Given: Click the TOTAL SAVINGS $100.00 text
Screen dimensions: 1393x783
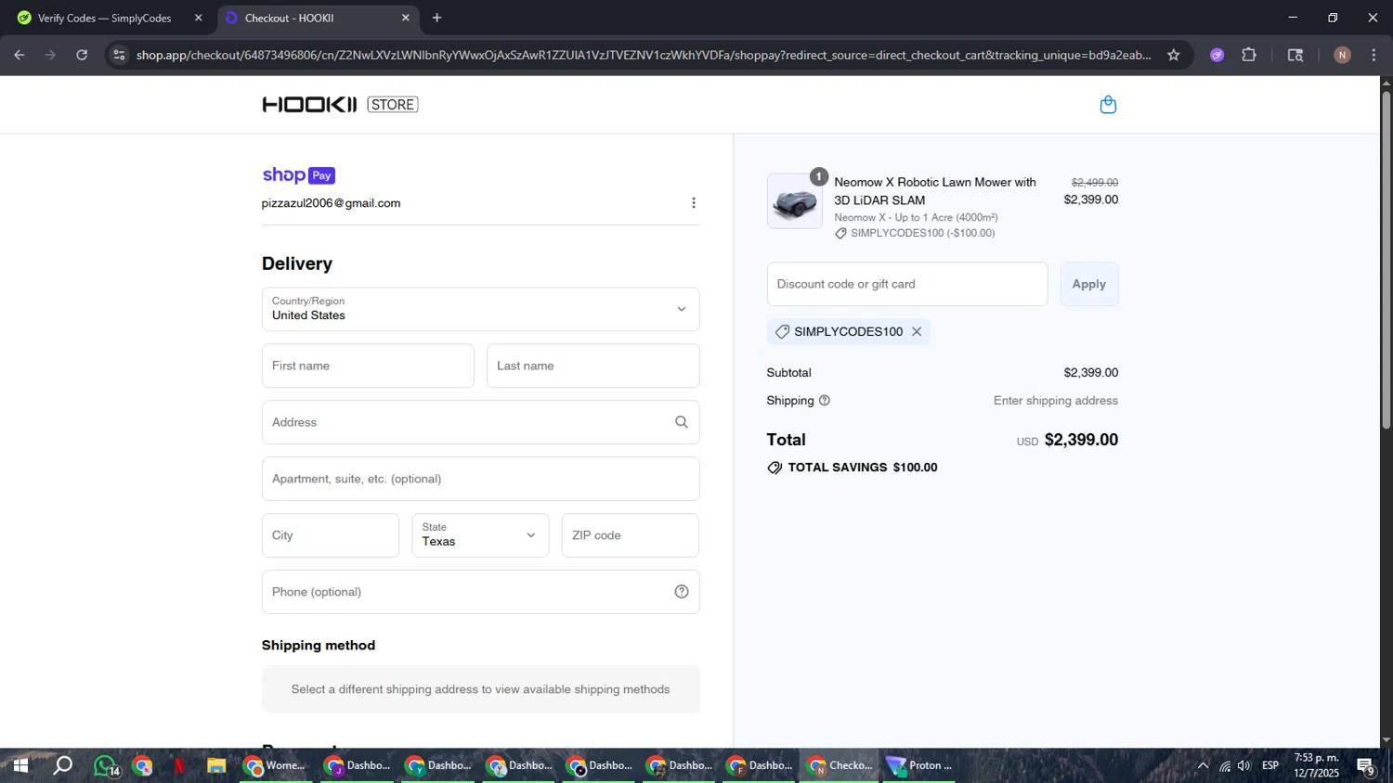Looking at the screenshot, I should [x=863, y=468].
